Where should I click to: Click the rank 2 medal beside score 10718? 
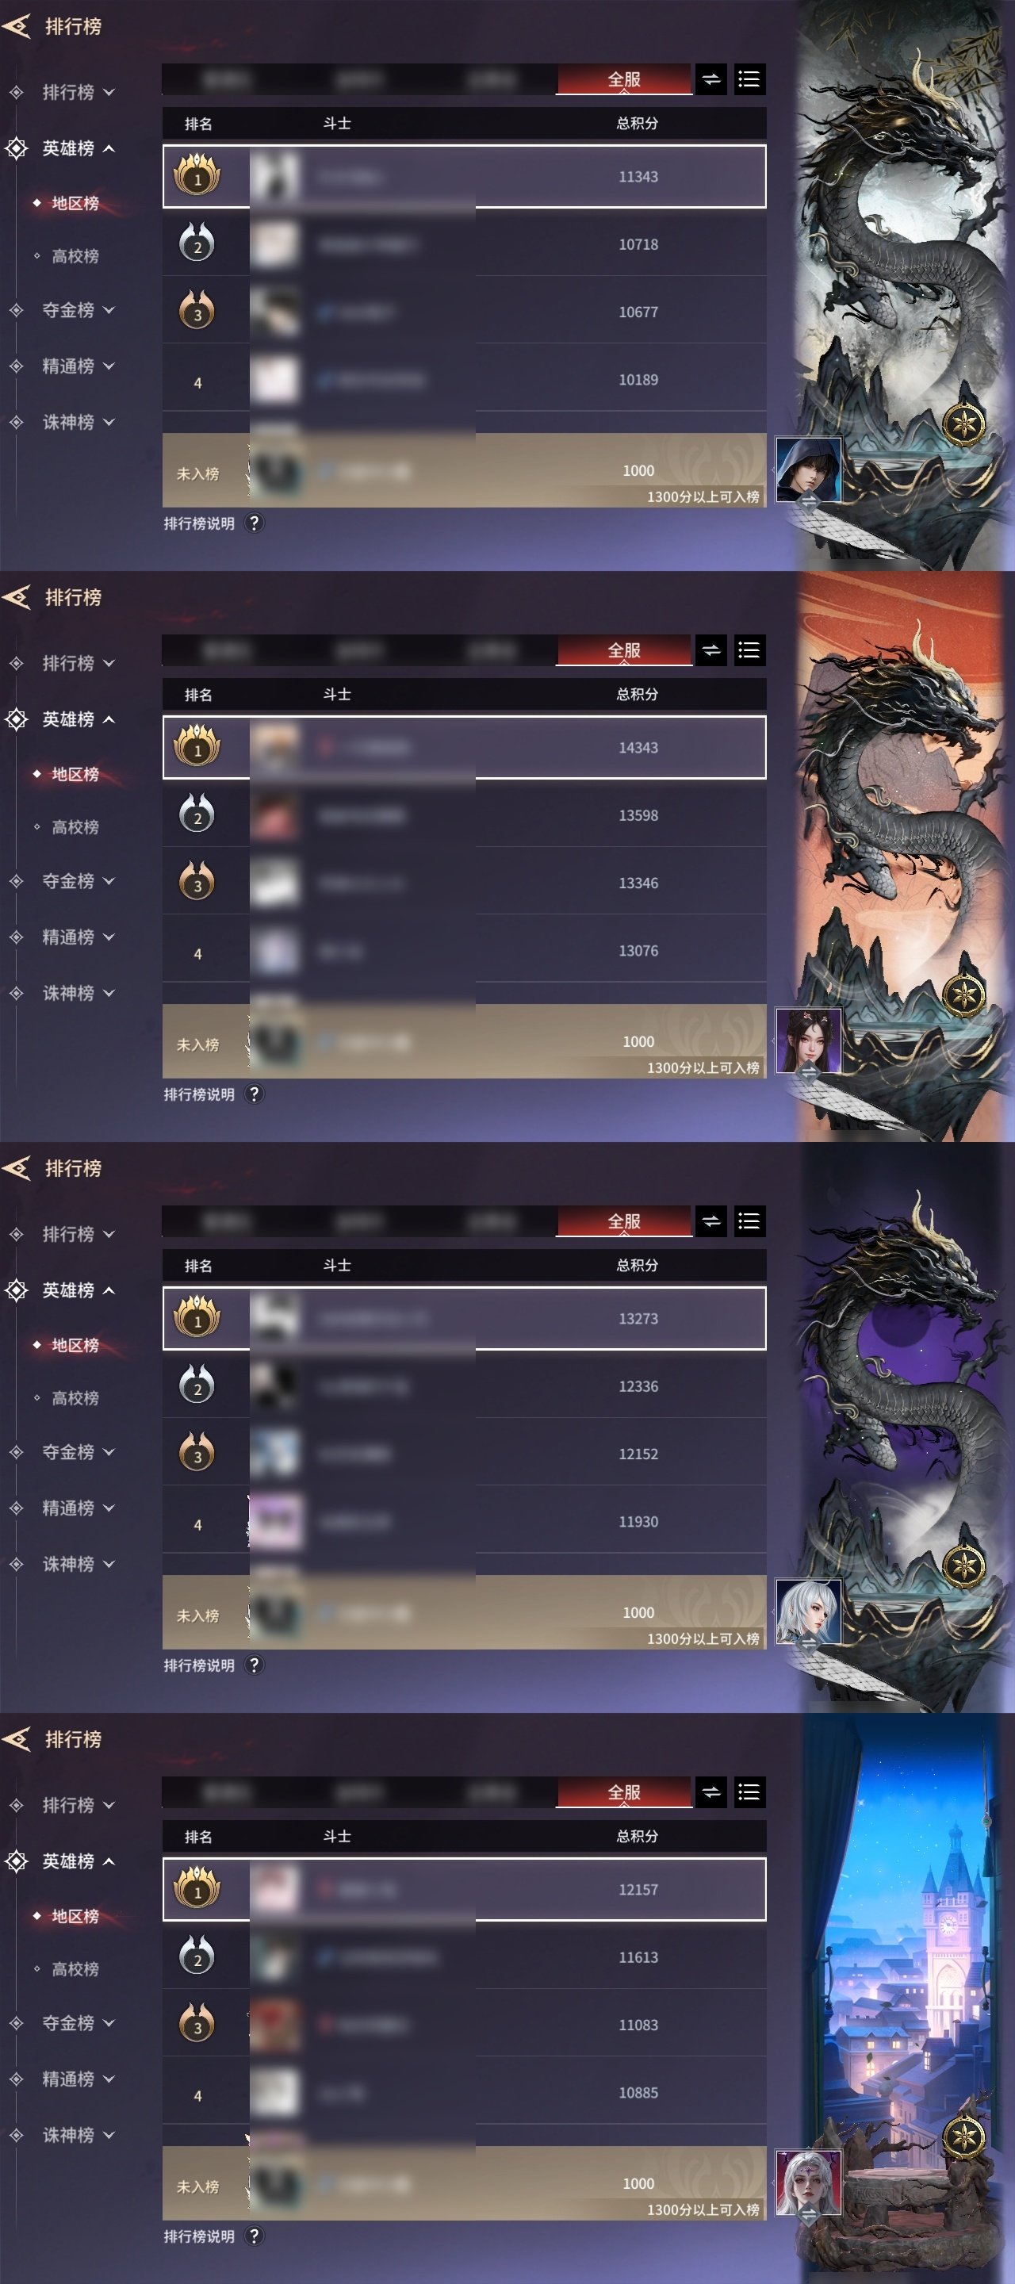[197, 243]
